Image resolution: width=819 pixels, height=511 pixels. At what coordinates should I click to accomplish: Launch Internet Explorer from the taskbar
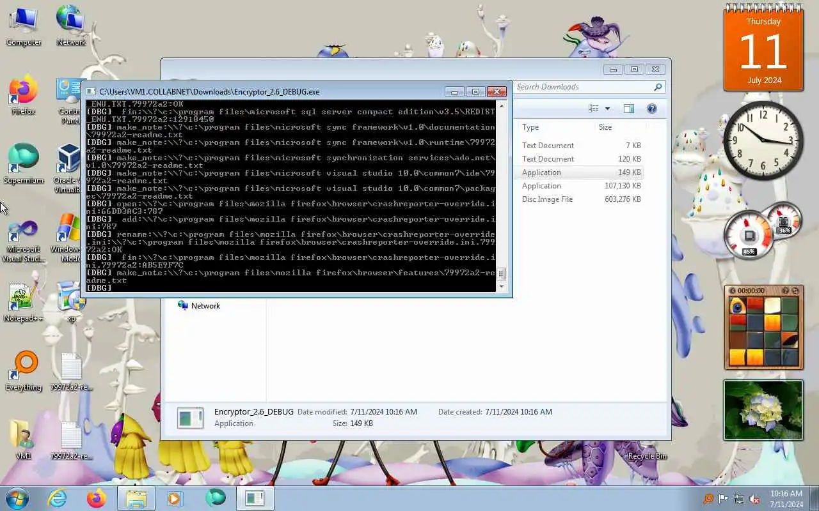58,498
